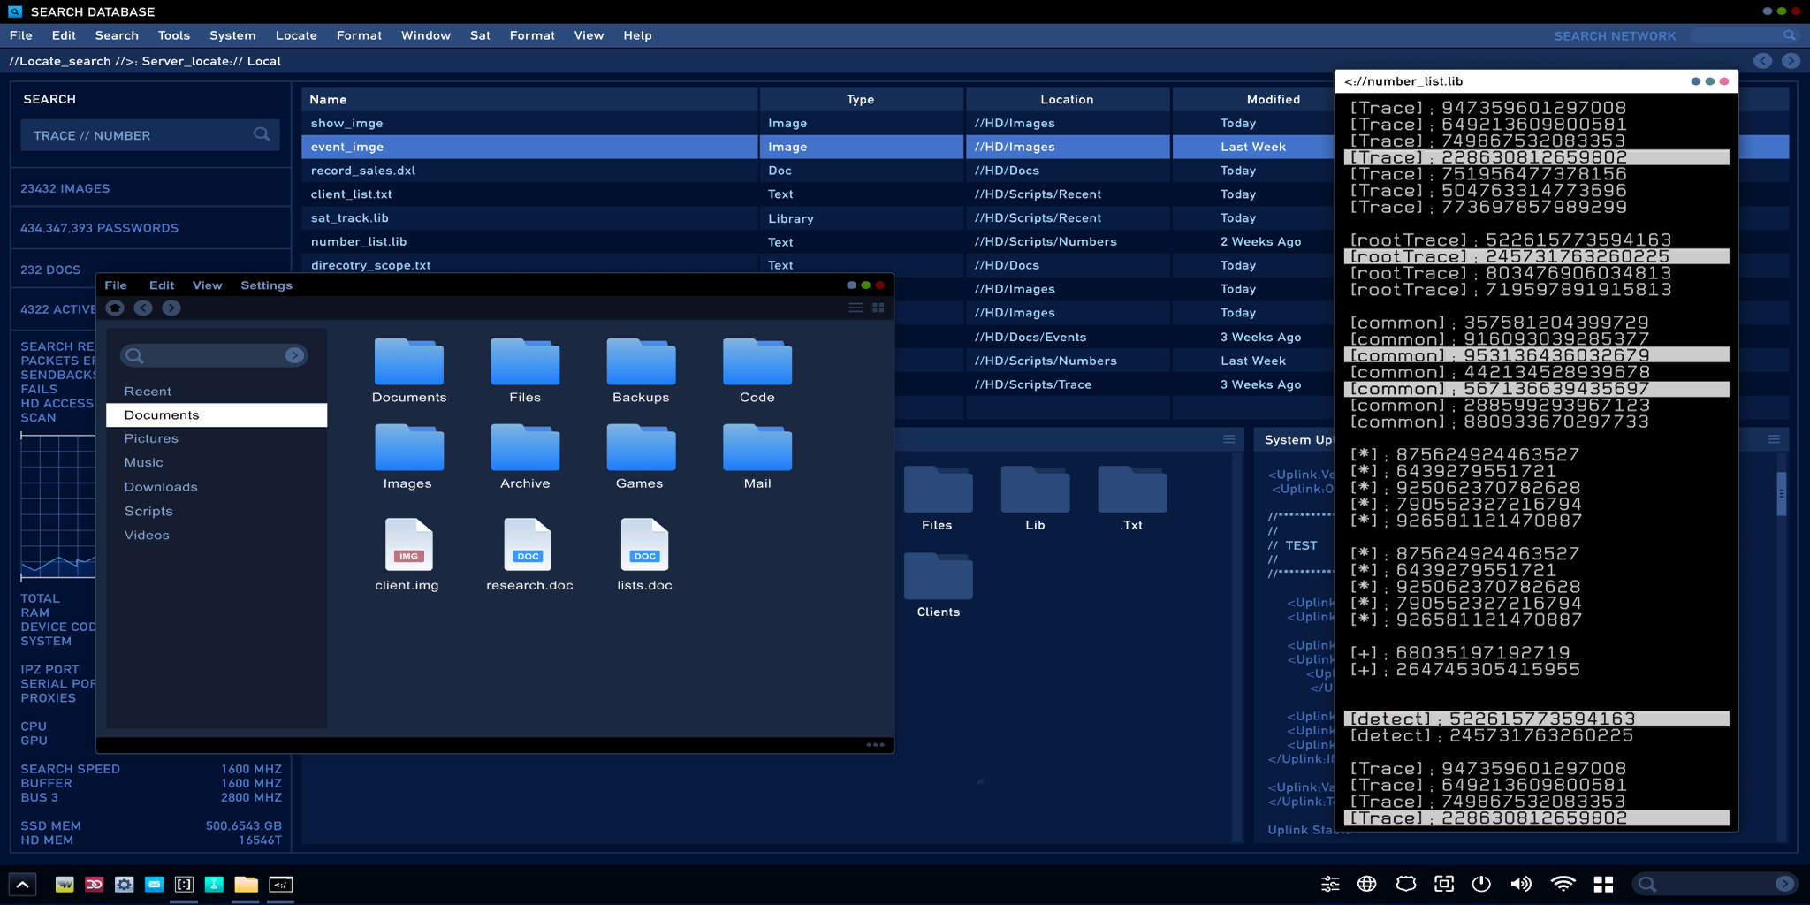
Task: Open the Window menu in menu bar
Action: 426,35
